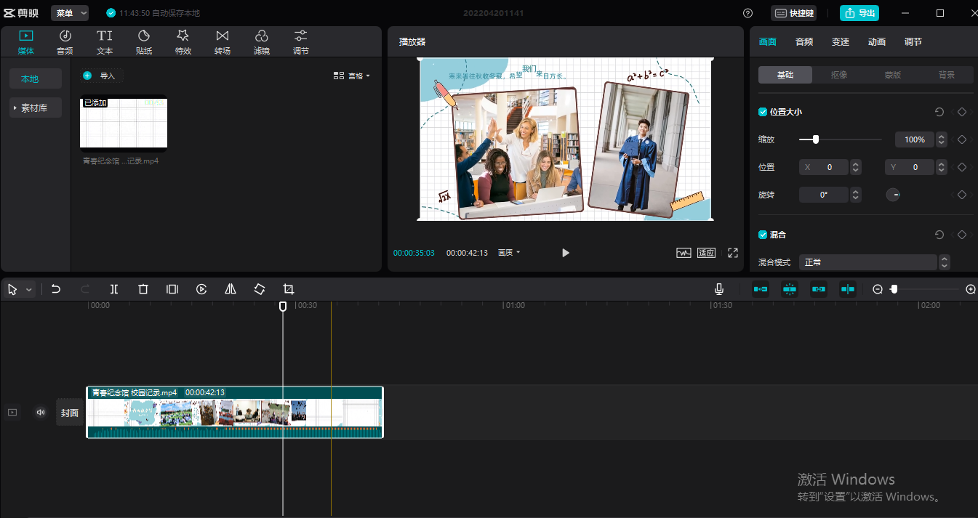
Task: Add keyframe for 旋转 rotation
Action: 961,195
